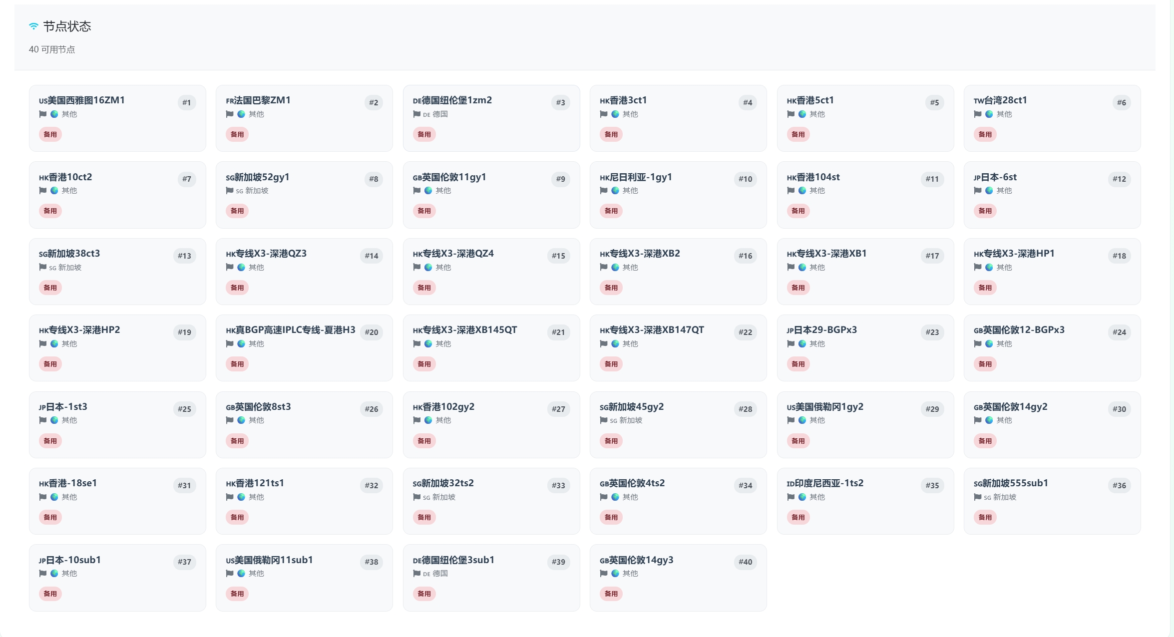Click the globe icon under HK专线X3-深港QZ4
Viewport: 1174px width, 637px height.
pos(428,268)
